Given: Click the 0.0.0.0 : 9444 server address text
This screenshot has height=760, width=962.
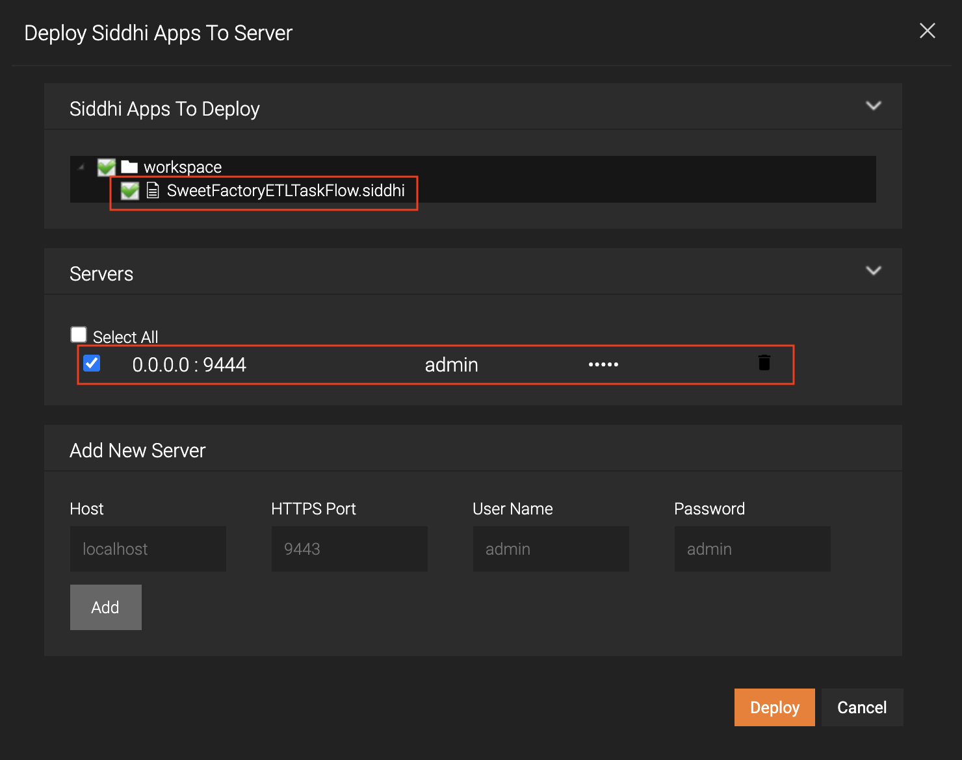Looking at the screenshot, I should 189,365.
